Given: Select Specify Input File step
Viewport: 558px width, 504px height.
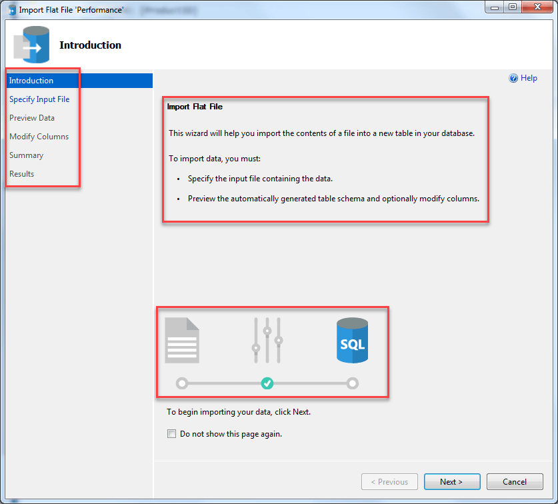Looking at the screenshot, I should point(39,99).
